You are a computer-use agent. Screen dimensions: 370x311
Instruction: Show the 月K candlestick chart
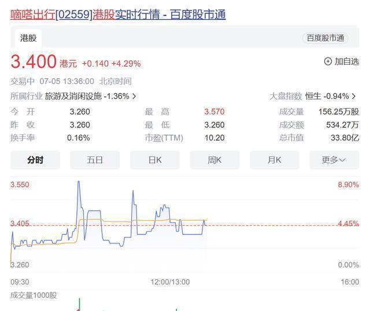point(274,160)
